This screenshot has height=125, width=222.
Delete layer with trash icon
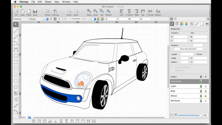[201, 77]
